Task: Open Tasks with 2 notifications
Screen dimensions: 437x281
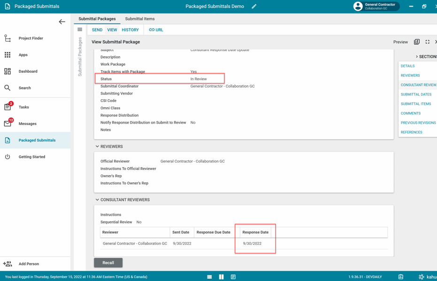Action: click(23, 107)
